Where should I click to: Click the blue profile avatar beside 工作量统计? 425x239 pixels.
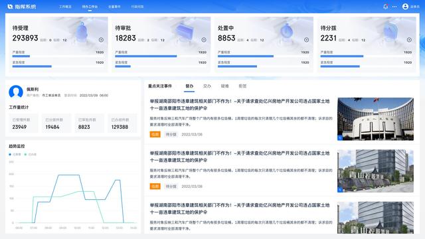click(x=16, y=92)
